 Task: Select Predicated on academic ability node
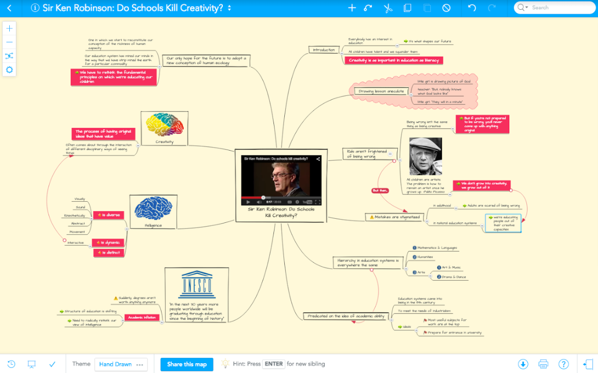[346, 316]
